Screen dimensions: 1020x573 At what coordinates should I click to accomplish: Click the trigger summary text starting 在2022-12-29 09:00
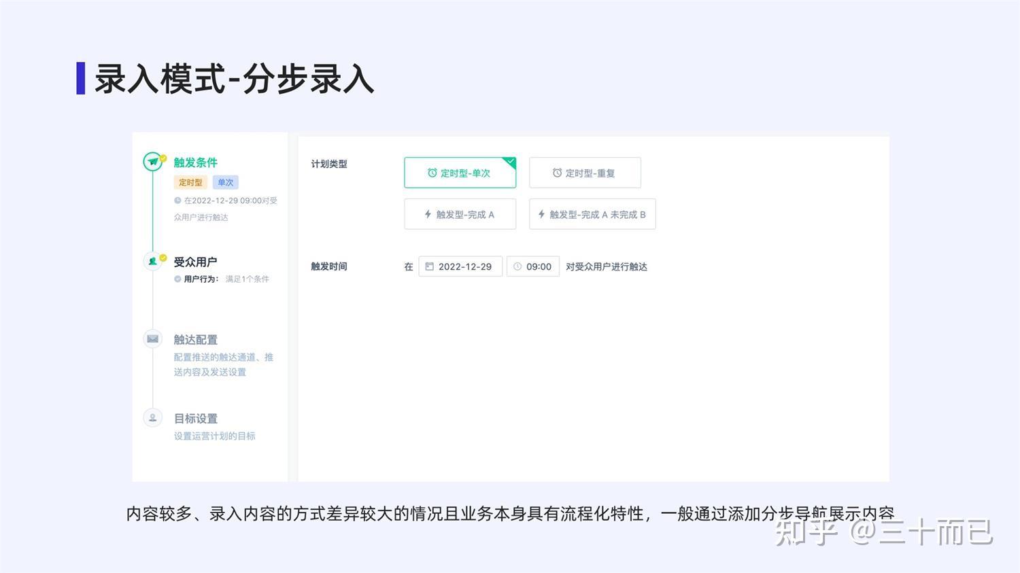pyautogui.click(x=226, y=209)
